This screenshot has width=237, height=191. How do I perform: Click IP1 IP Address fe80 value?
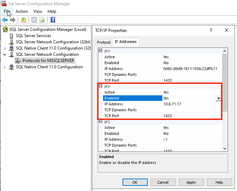(x=190, y=69)
